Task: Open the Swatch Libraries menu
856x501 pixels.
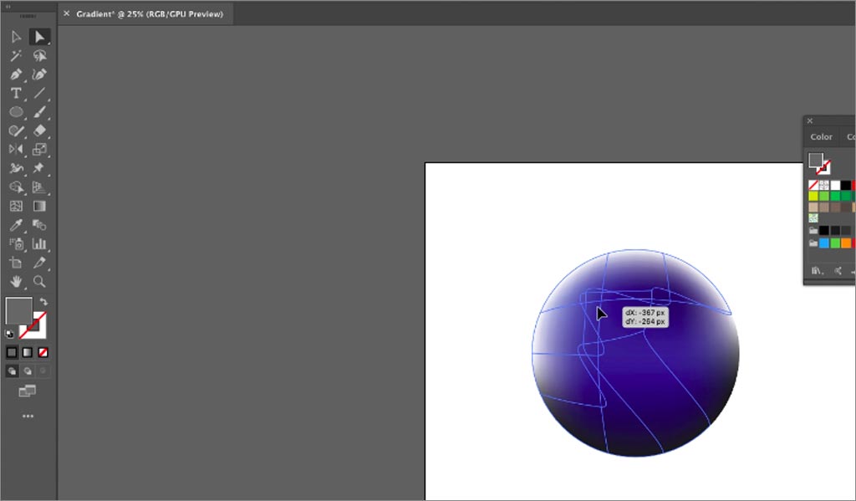Action: coord(818,270)
